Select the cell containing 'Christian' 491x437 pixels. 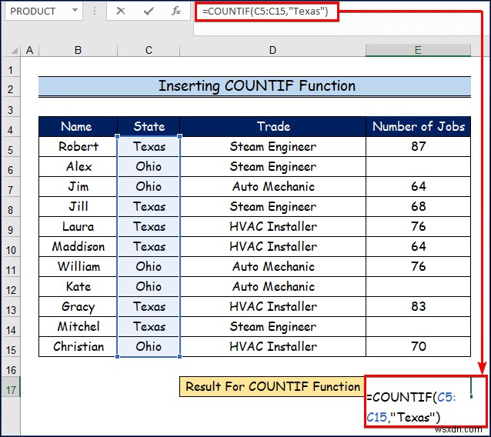[x=78, y=347]
